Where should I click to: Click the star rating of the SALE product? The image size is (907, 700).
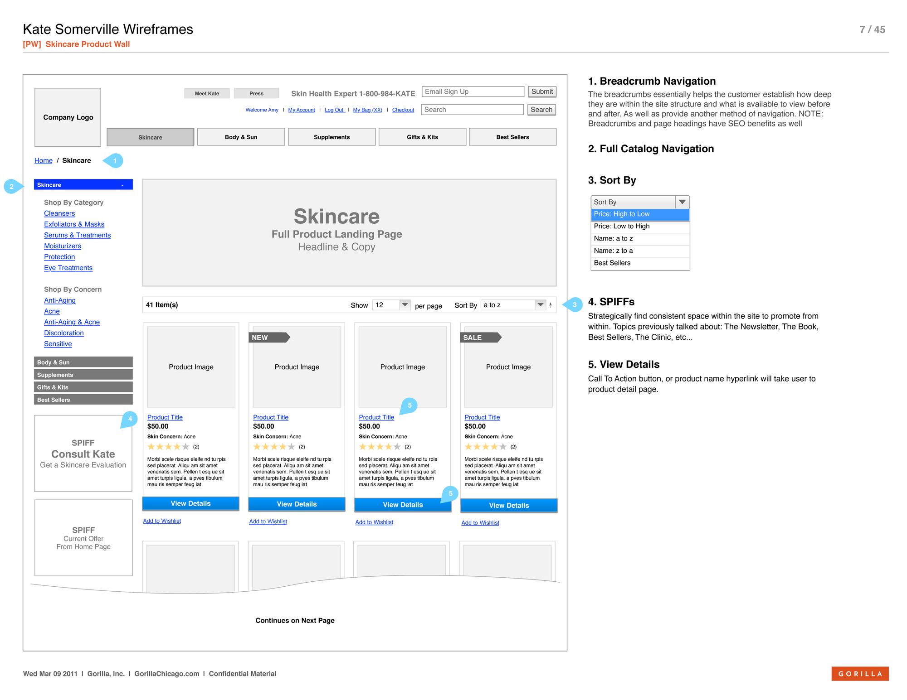click(x=486, y=447)
